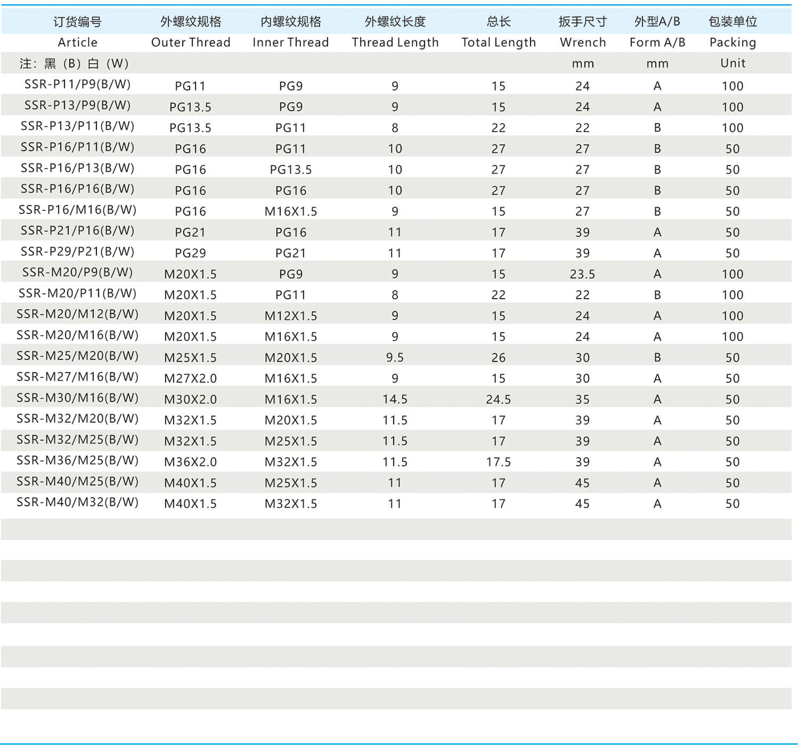
Task: Click the PG29 outer thread cell
Action: point(190,253)
